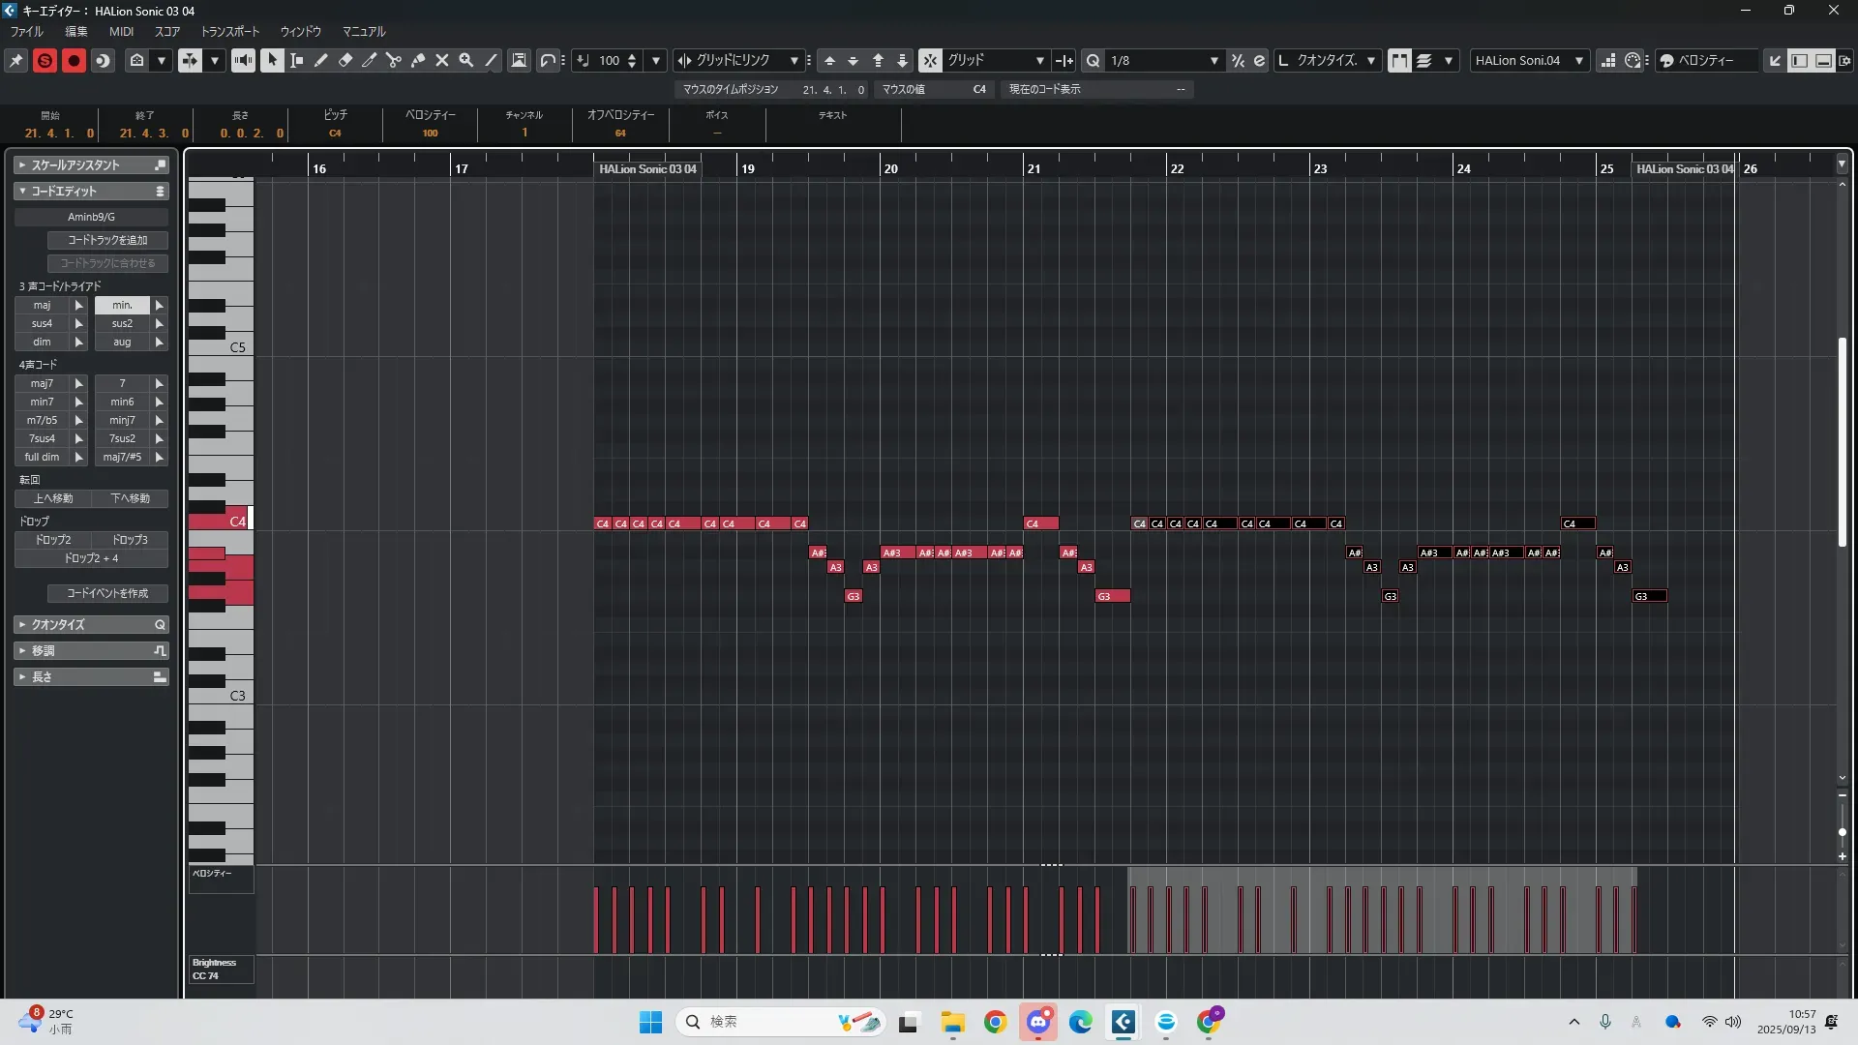Open the quantize preset 1/8 dropdown
Screen dimensions: 1858x1045
coord(1214,60)
